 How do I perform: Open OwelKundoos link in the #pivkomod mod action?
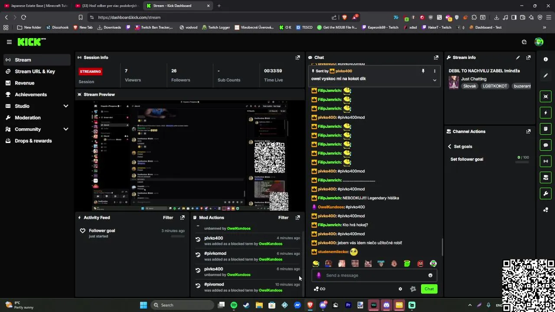[271, 259]
